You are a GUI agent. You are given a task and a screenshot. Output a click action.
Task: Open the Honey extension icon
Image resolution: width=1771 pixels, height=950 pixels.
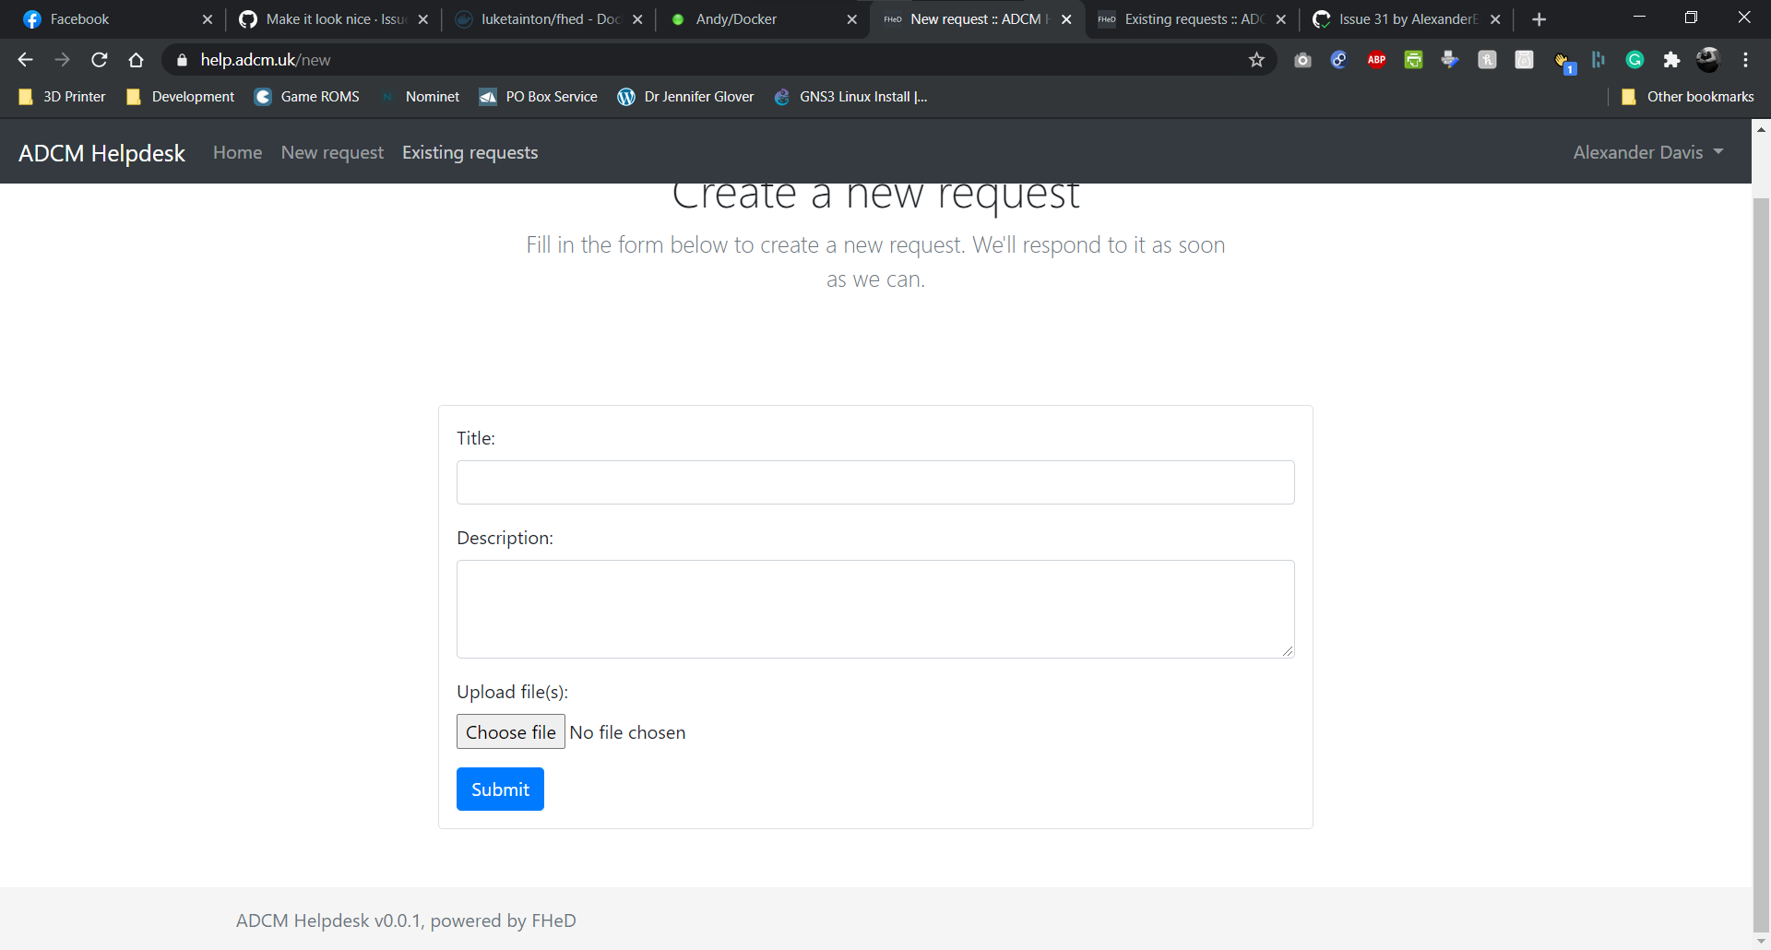[x=1487, y=60]
